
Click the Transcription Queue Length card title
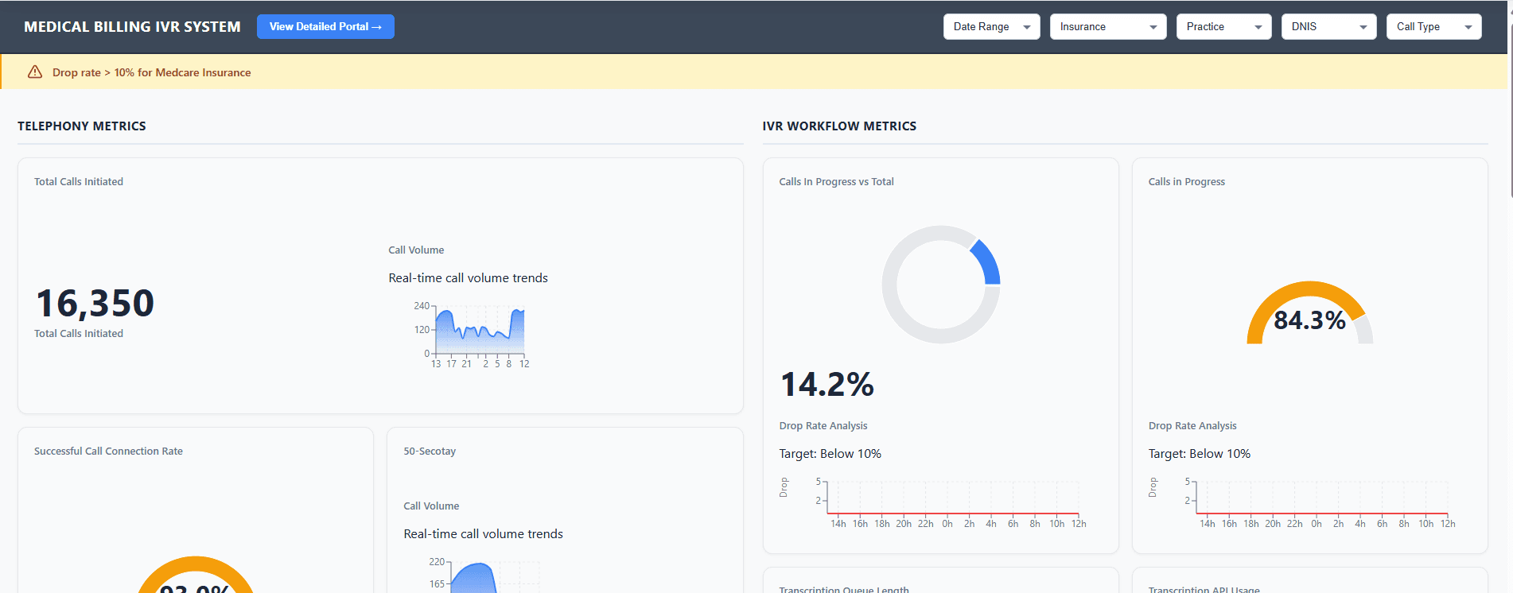(843, 589)
